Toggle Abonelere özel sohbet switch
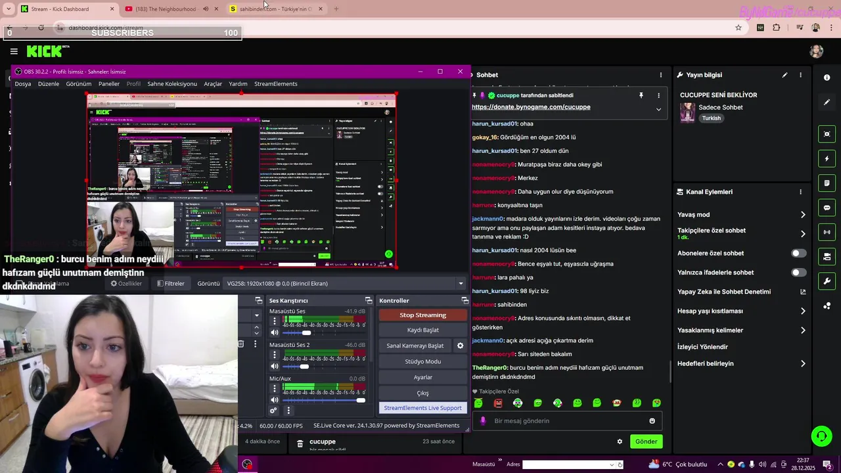The image size is (841, 473). 798,253
